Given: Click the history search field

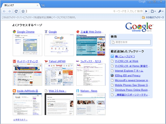Looking at the screenshot, I should click(x=130, y=42).
